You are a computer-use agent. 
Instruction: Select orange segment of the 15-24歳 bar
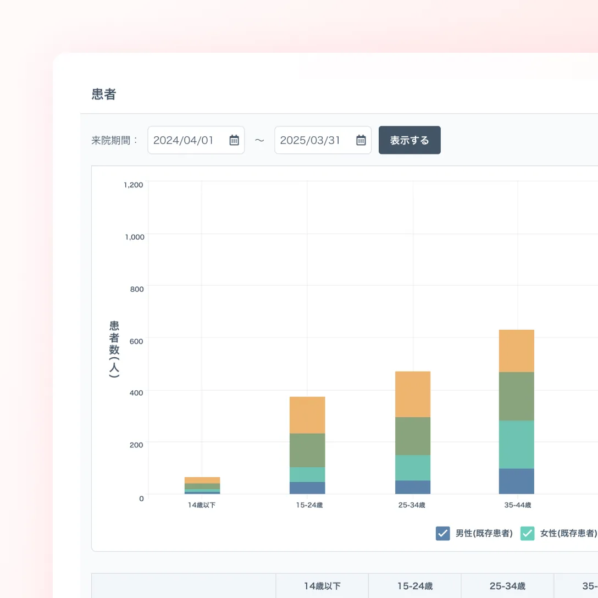pos(307,415)
